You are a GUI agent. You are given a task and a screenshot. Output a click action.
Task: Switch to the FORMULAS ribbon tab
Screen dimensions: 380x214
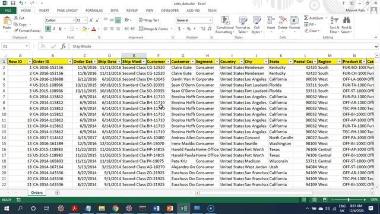(x=94, y=11)
